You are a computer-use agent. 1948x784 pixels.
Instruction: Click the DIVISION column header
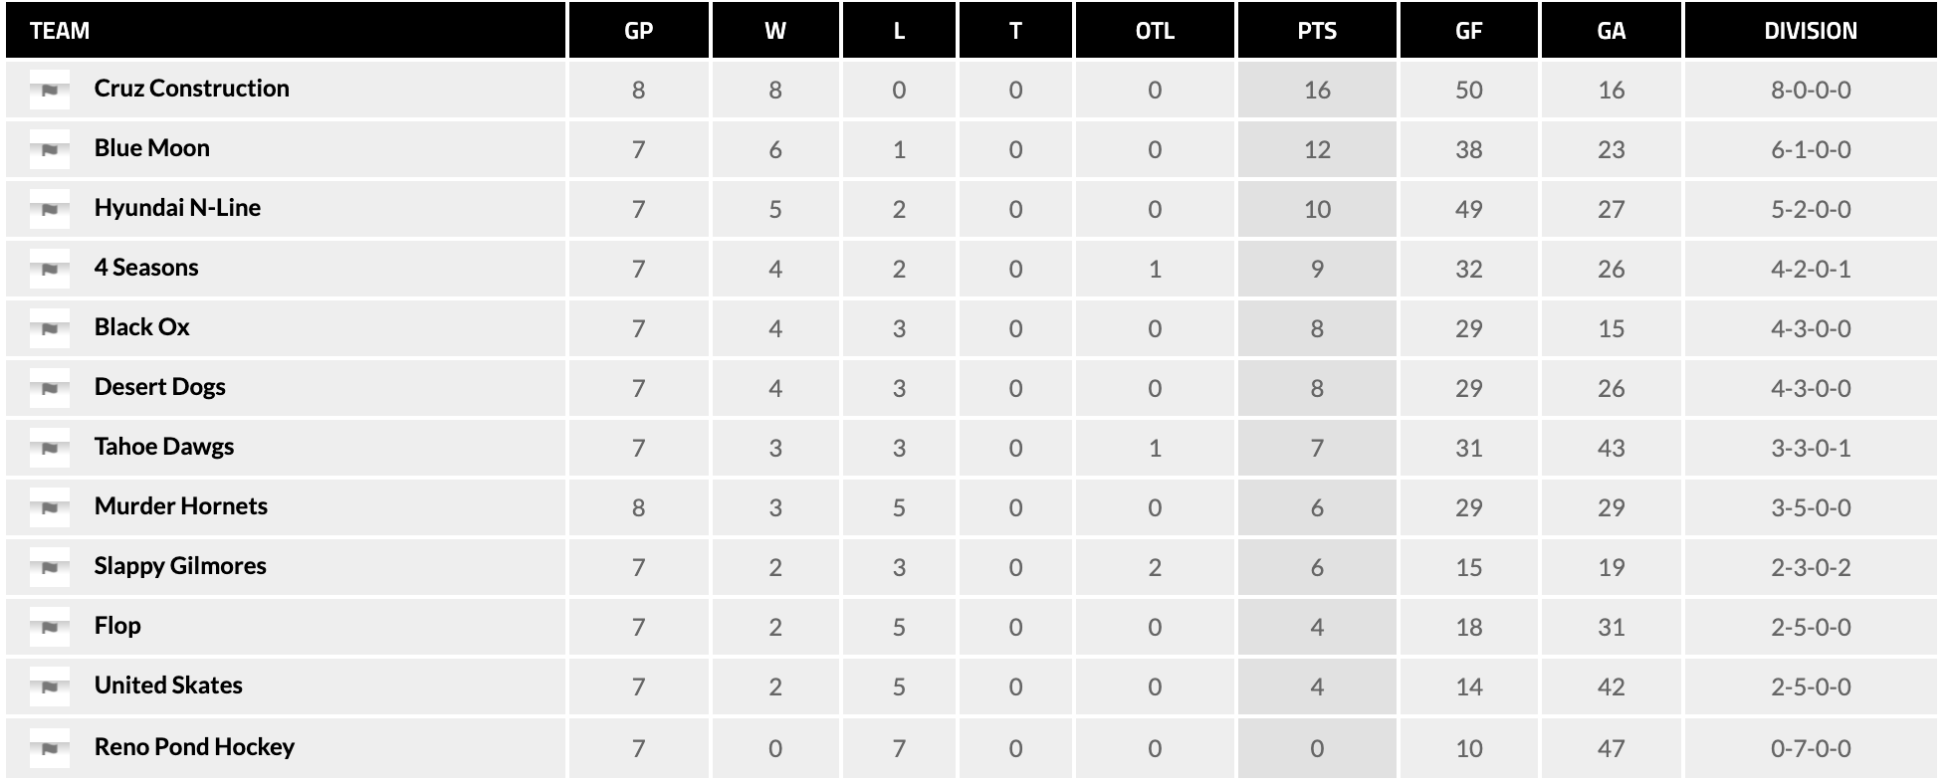(x=1810, y=31)
